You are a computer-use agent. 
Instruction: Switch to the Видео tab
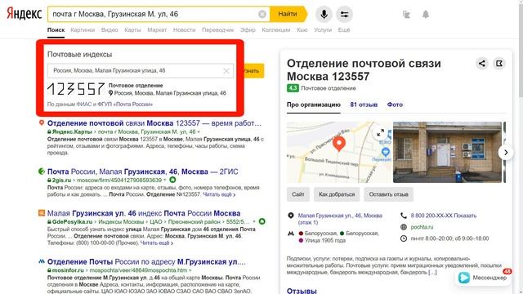[x=110, y=29]
